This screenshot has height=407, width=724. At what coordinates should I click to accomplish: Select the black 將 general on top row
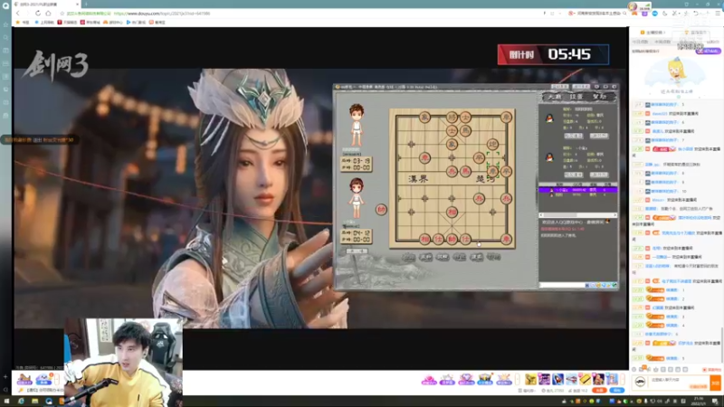click(452, 118)
